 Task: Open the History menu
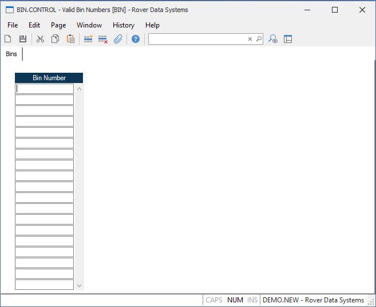coord(123,25)
